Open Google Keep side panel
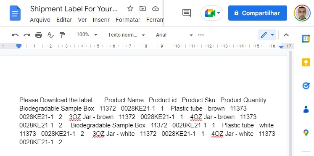This screenshot has height=156, width=314. (x=306, y=62)
